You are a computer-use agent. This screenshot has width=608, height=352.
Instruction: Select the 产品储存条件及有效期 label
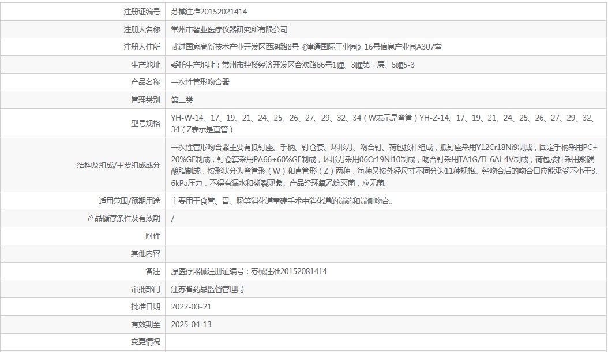click(123, 219)
